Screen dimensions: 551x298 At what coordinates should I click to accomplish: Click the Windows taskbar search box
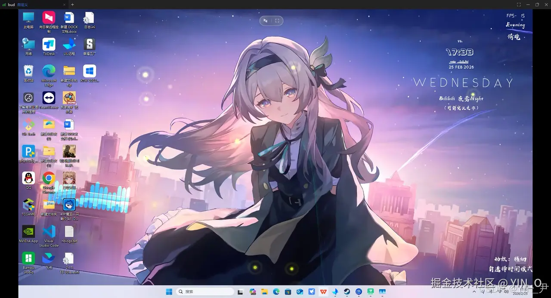(x=205, y=291)
